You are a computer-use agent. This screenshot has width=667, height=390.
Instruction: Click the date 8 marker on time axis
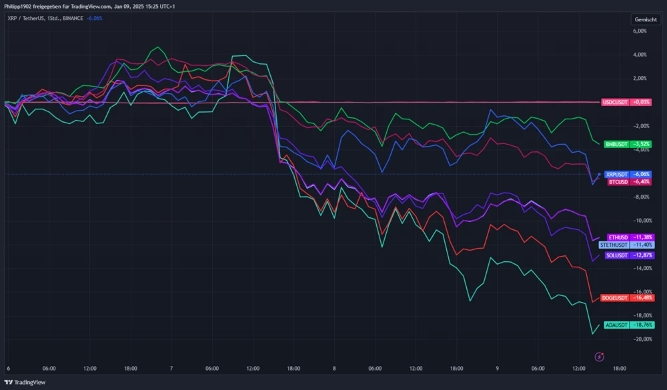(x=334, y=368)
